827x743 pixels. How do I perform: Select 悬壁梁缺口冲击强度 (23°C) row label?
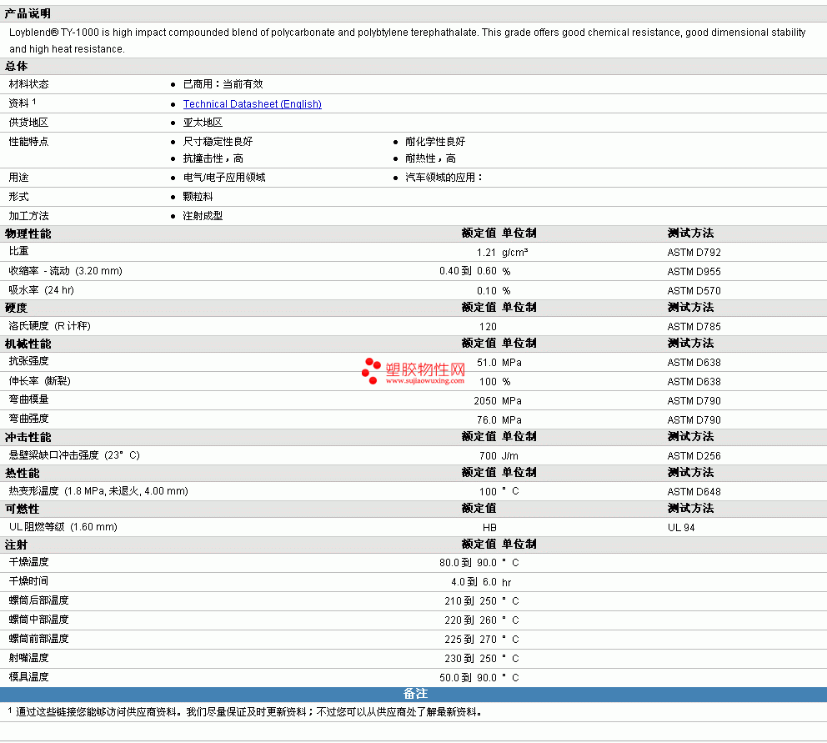pyautogui.click(x=74, y=455)
